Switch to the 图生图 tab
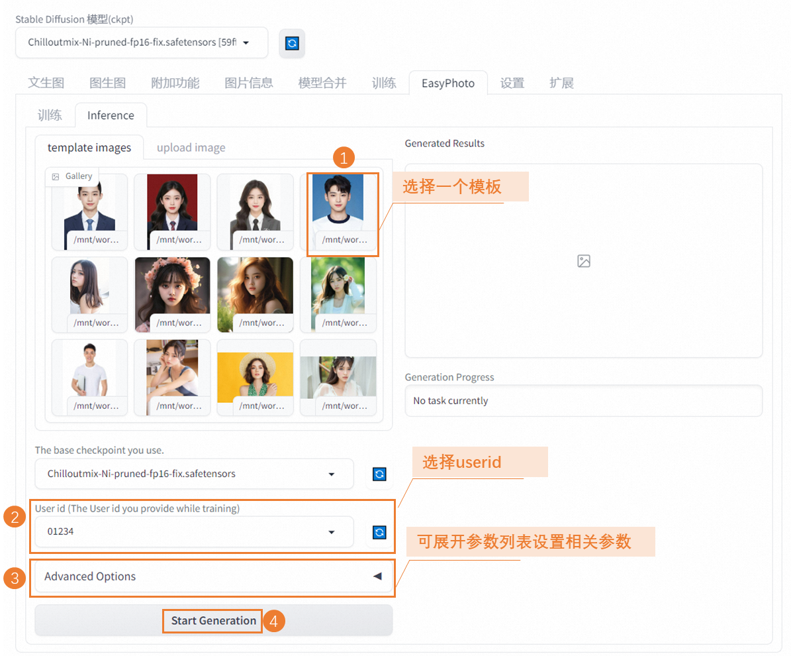 pos(107,83)
